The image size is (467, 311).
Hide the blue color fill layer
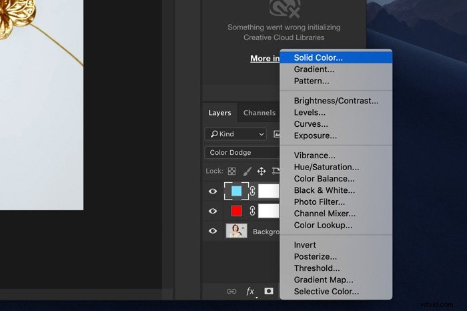213,191
